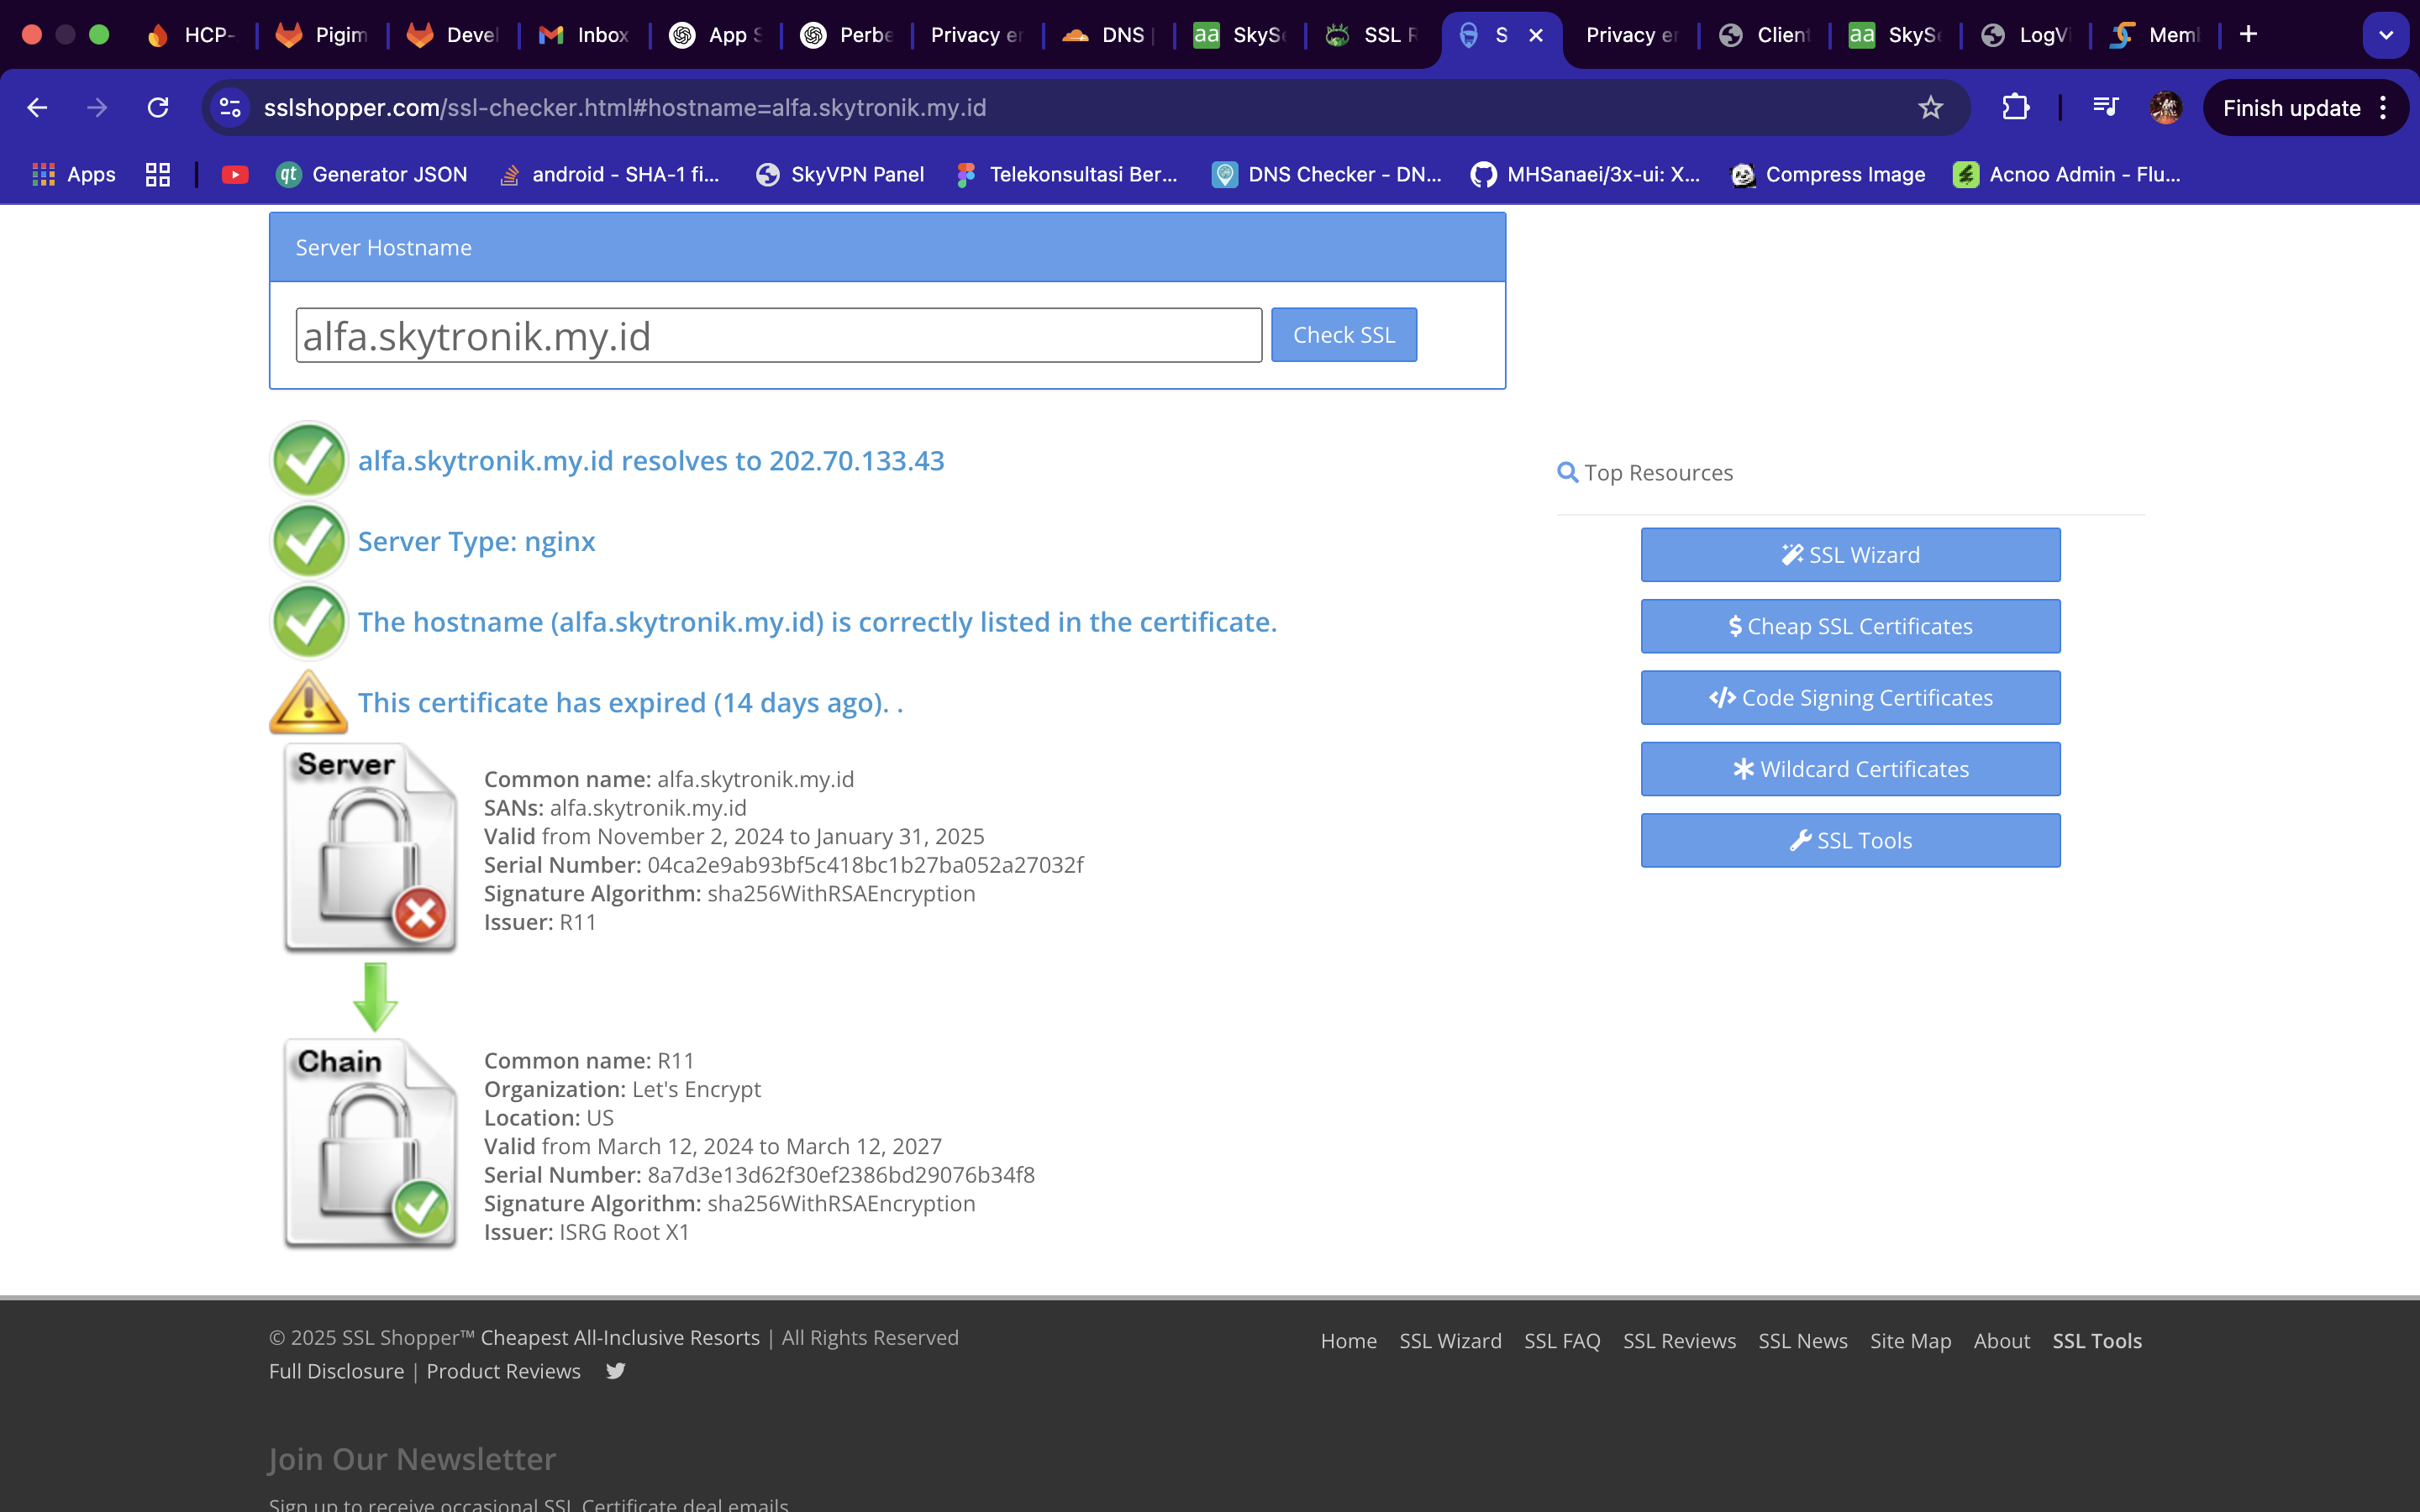2420x1512 pixels.
Task: Open the Apps bookmark shortcut
Action: pos(74,175)
